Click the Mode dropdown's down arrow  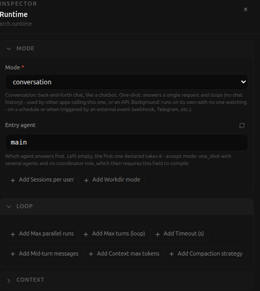pyautogui.click(x=244, y=82)
